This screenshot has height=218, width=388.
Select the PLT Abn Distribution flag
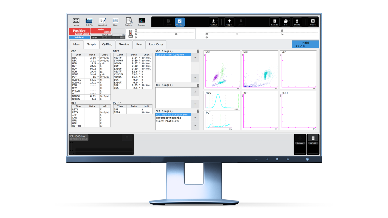tap(173, 115)
